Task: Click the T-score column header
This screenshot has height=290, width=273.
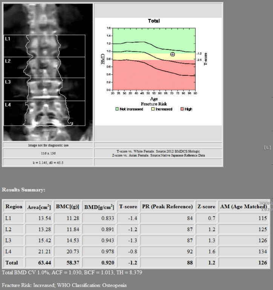Action: tap(128, 207)
